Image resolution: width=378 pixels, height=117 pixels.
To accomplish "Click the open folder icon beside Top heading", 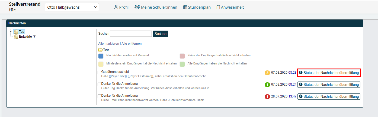I will [x=100, y=50].
